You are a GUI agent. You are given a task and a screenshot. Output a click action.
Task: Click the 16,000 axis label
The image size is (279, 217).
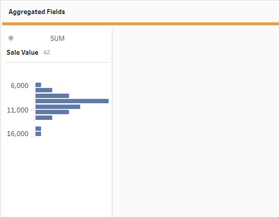[x=18, y=134]
